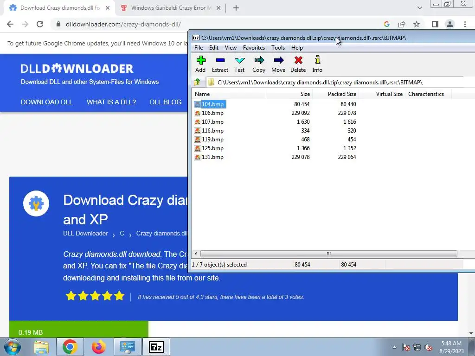The height and width of the screenshot is (356, 475).
Task: Open the DOWNLOAD DLL nav link
Action: [47, 102]
